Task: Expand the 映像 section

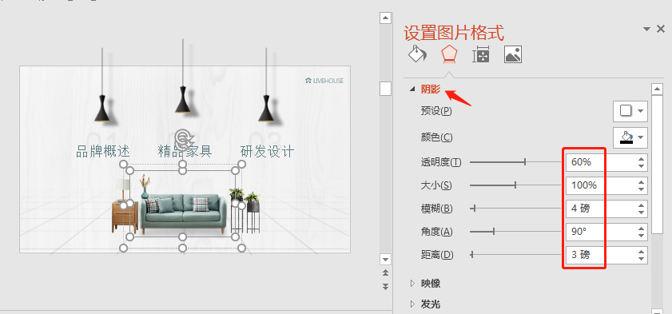Action: (413, 283)
